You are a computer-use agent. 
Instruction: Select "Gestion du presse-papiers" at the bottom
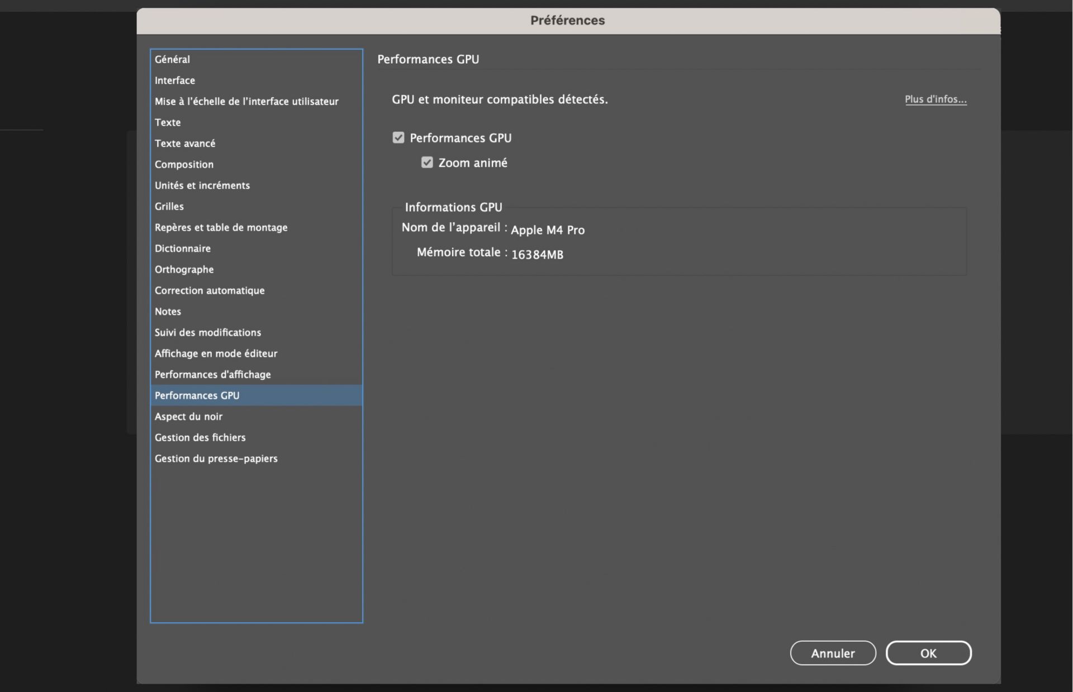point(216,458)
